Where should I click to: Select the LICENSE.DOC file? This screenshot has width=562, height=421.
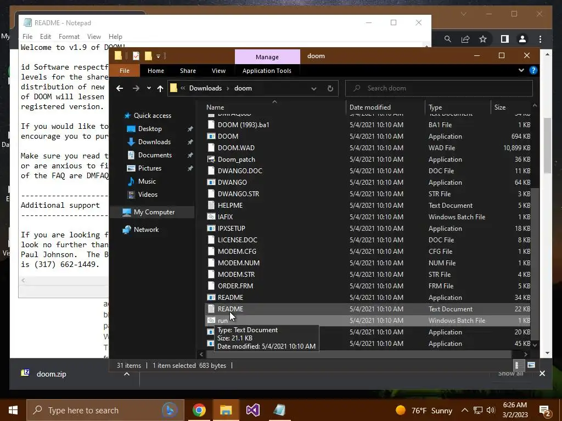237,240
